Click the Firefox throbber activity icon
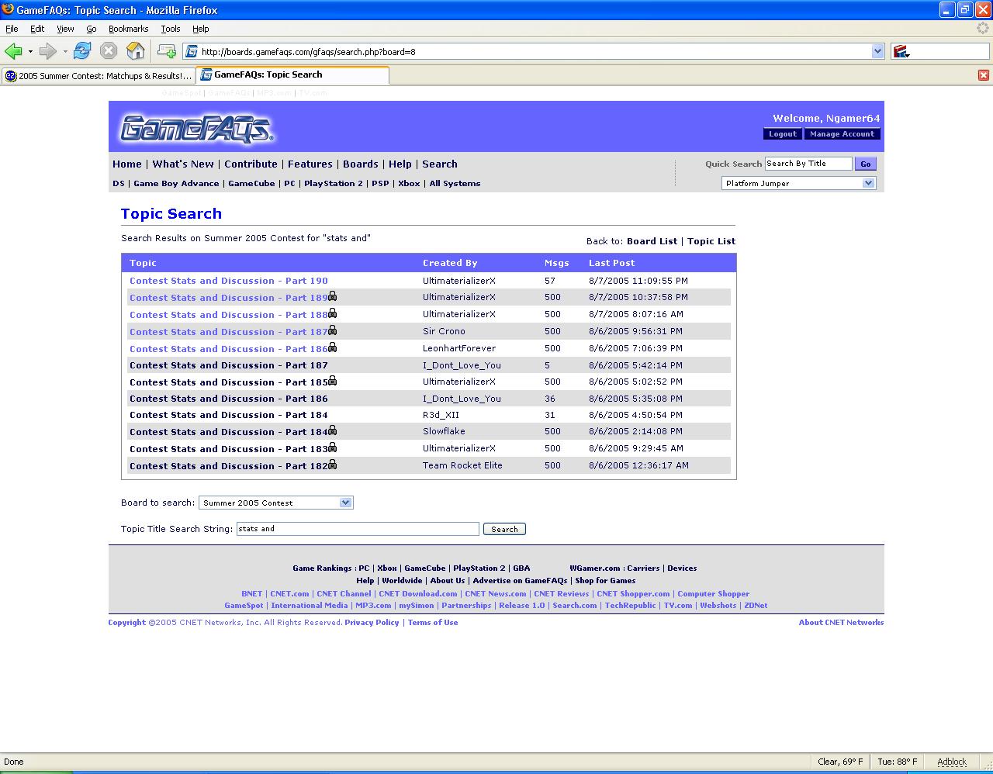The image size is (993, 774). (x=984, y=29)
